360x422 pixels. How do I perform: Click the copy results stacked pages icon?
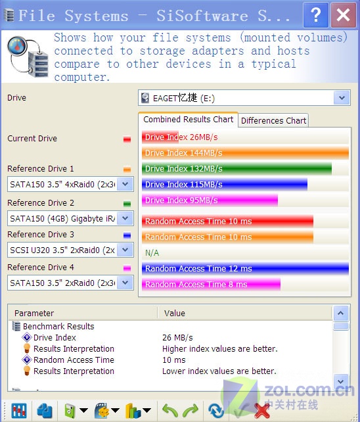pos(45,411)
